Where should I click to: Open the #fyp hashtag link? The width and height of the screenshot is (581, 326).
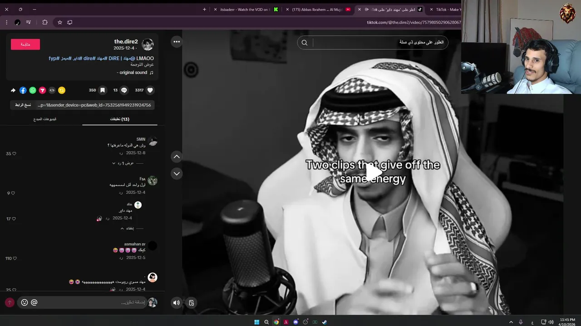click(54, 58)
